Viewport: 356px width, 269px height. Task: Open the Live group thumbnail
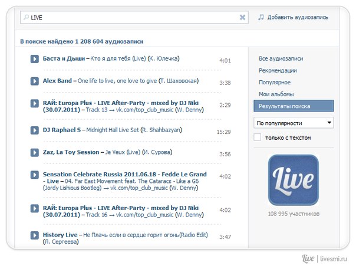tap(294, 180)
